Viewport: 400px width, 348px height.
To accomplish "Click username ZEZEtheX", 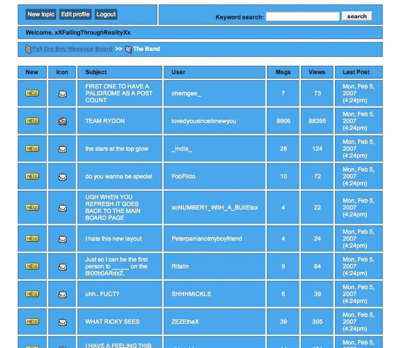I will [185, 322].
